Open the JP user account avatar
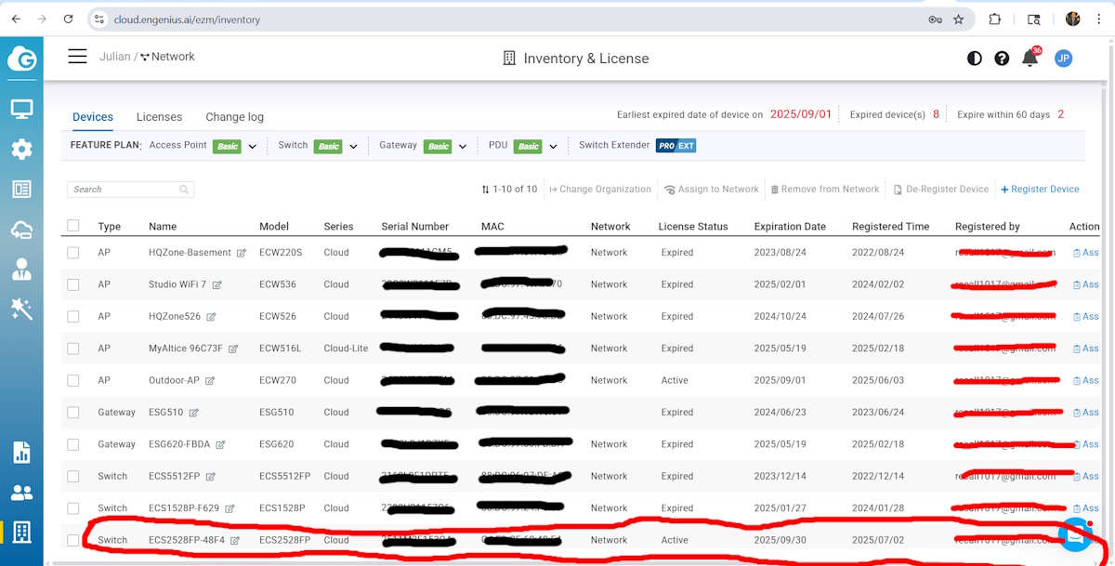The height and width of the screenshot is (566, 1115). [1064, 59]
